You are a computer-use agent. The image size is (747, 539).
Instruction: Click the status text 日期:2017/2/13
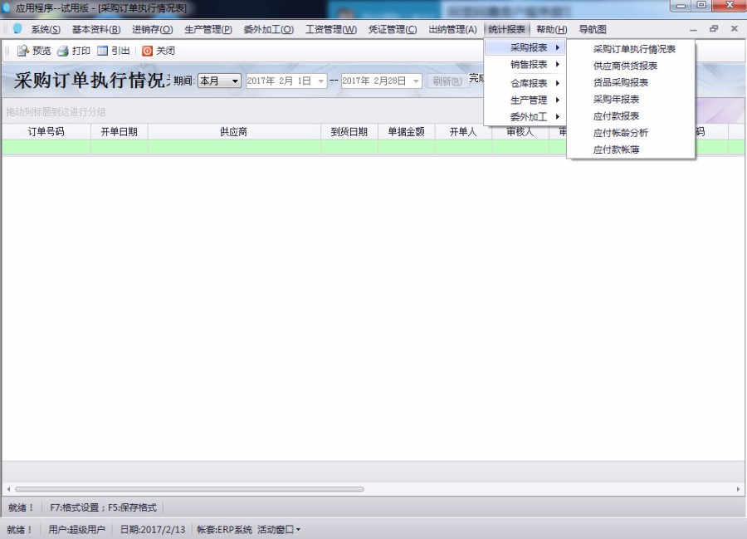[x=153, y=530]
